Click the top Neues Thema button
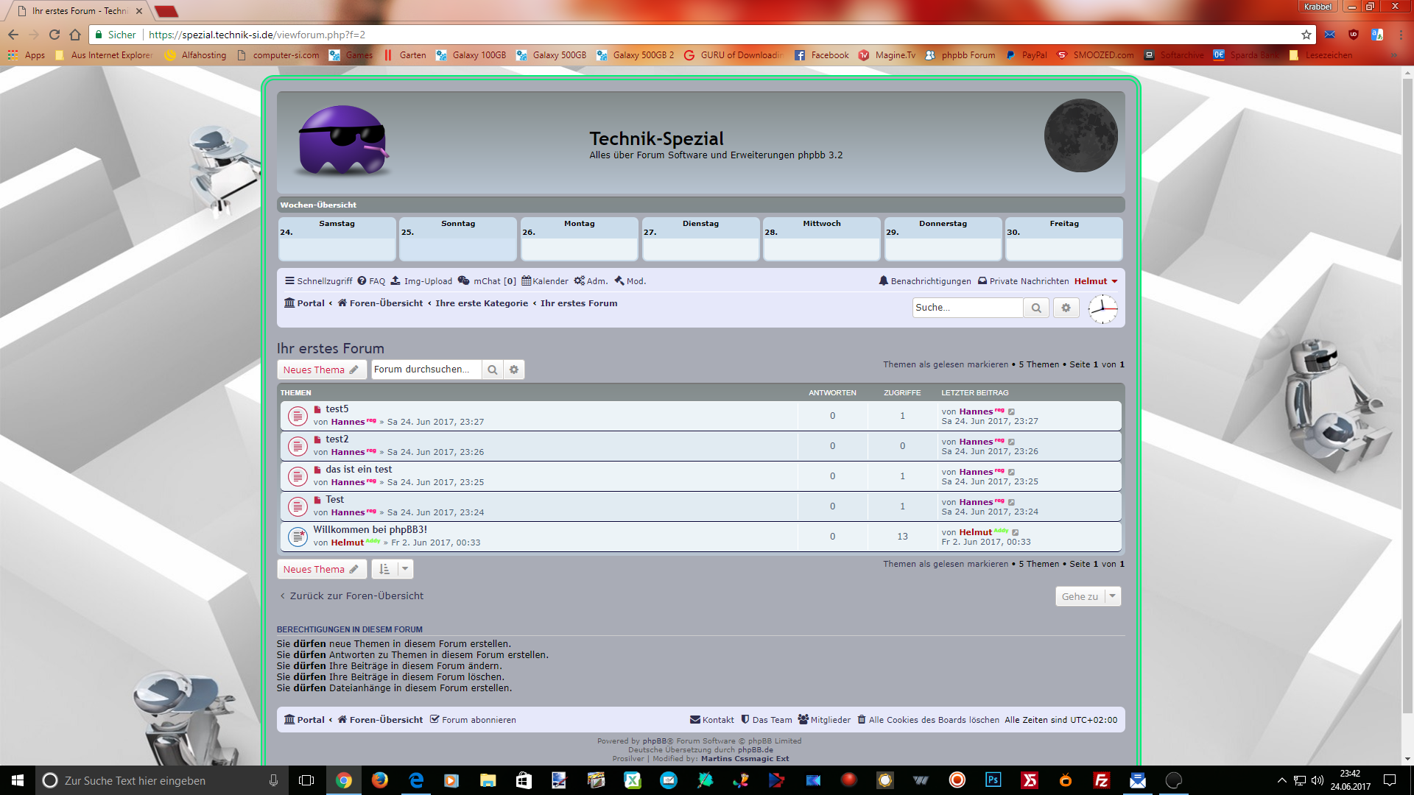 pos(321,370)
